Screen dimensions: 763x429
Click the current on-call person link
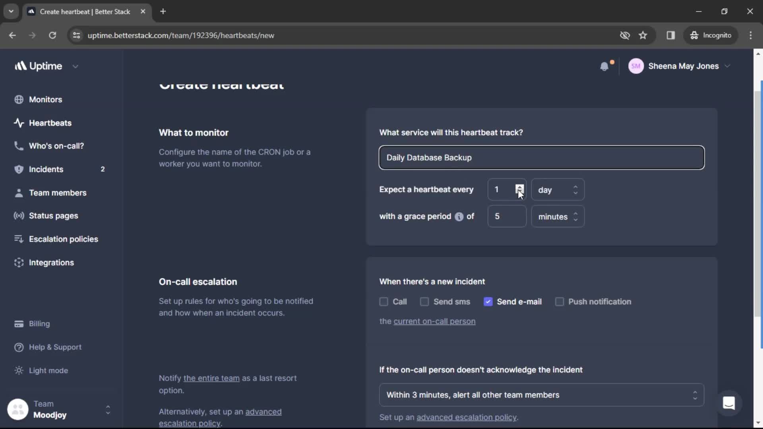(x=434, y=321)
